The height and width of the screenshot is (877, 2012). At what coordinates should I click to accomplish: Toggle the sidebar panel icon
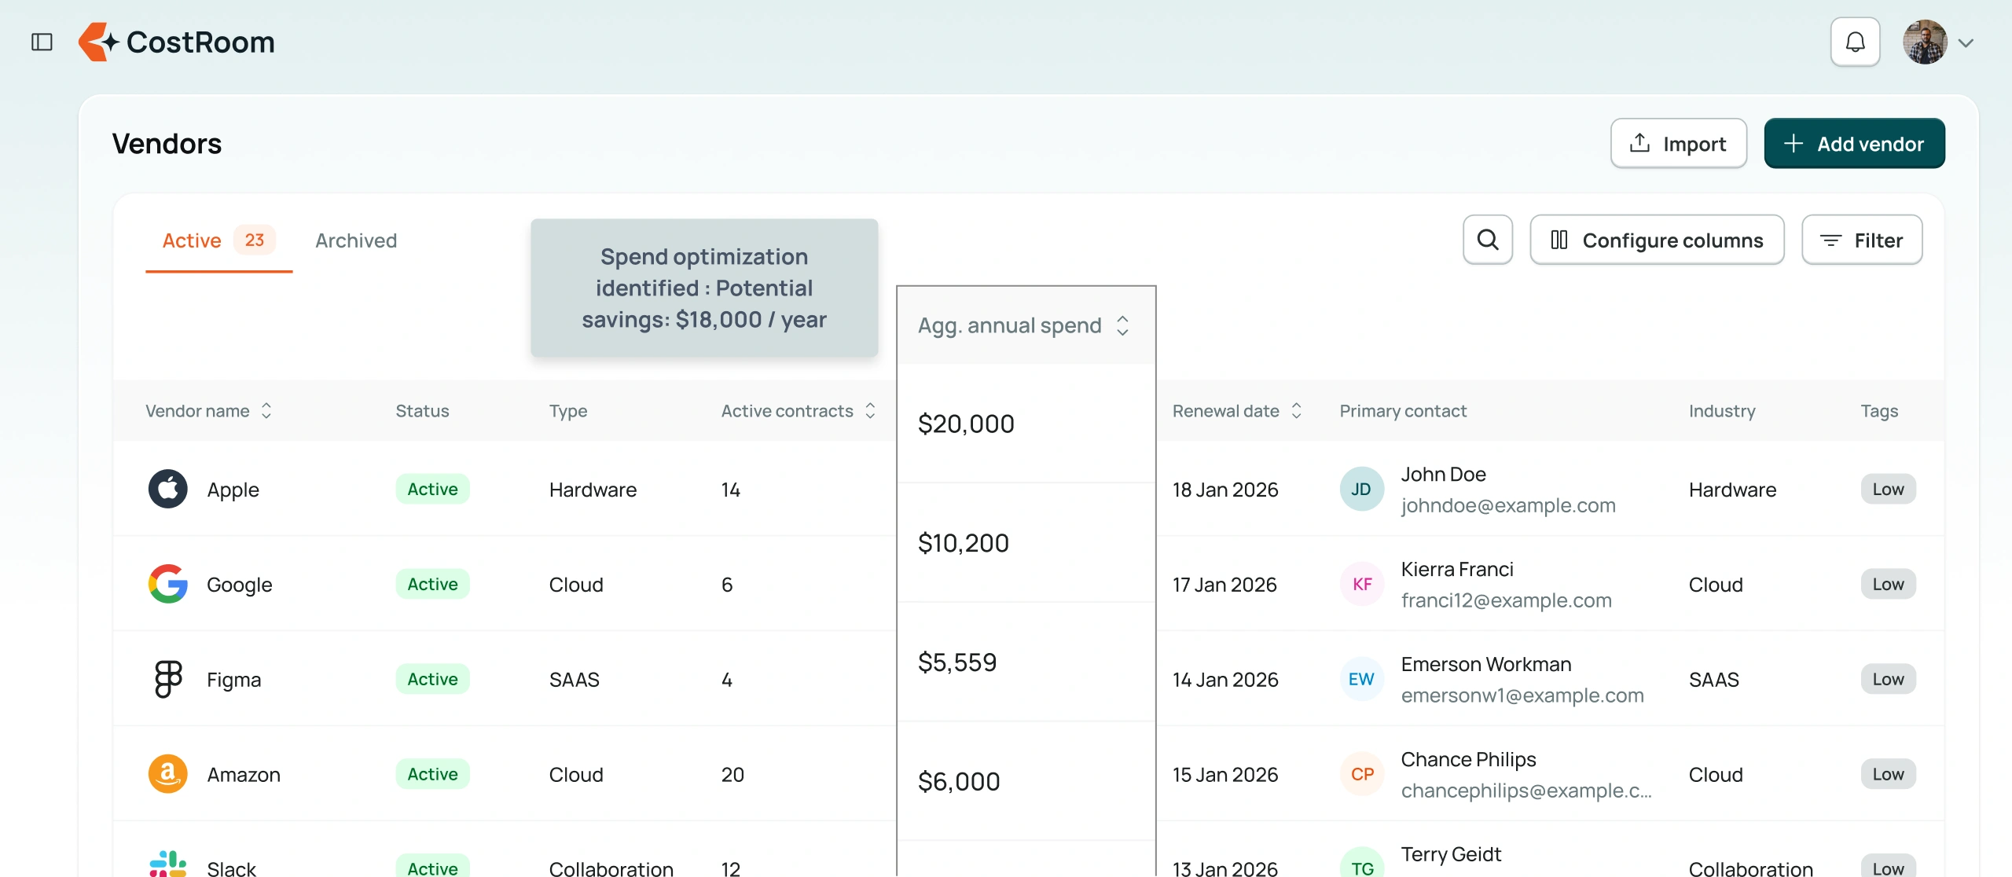pyautogui.click(x=42, y=42)
